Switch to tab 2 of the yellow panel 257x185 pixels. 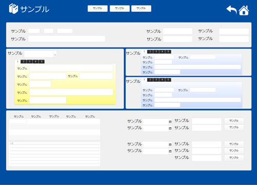coord(24,62)
